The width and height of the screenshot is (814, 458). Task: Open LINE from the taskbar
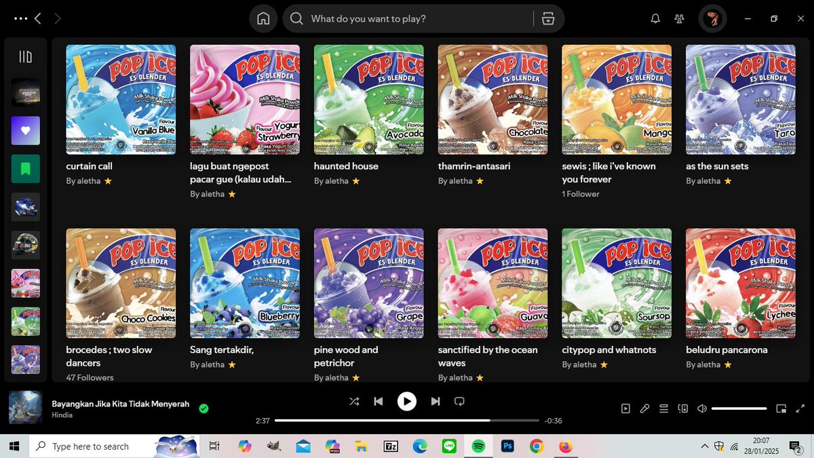pos(449,446)
